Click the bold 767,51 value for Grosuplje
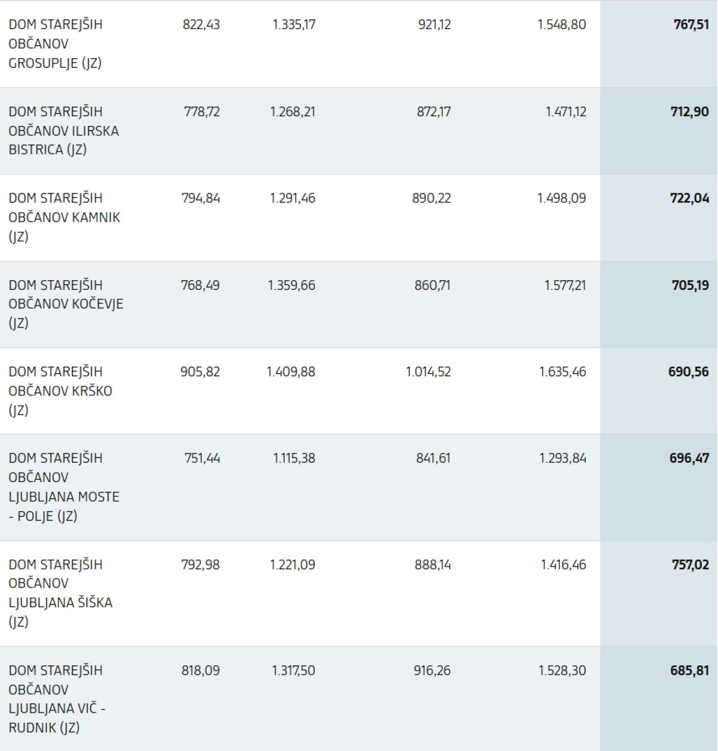 click(x=691, y=25)
